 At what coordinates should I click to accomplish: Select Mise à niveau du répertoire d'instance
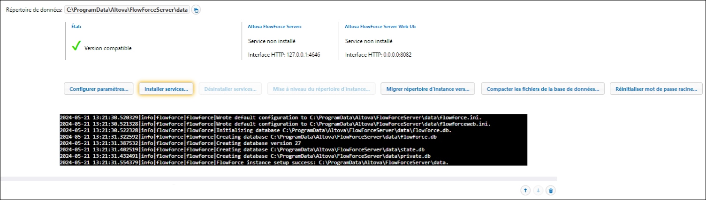(321, 89)
